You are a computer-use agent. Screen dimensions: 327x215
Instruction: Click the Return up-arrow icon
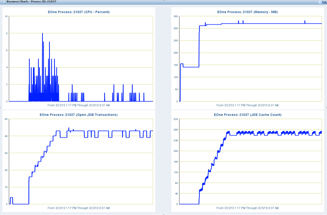click(x=320, y=2)
